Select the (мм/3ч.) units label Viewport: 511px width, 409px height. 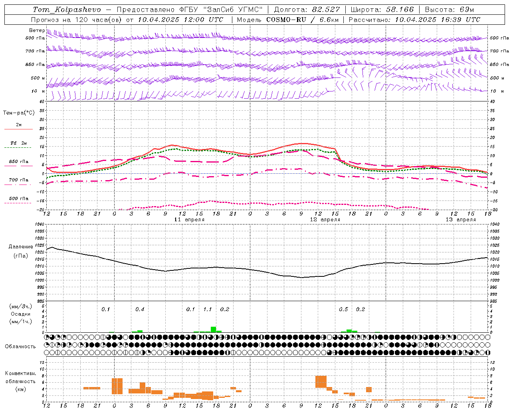point(21,306)
